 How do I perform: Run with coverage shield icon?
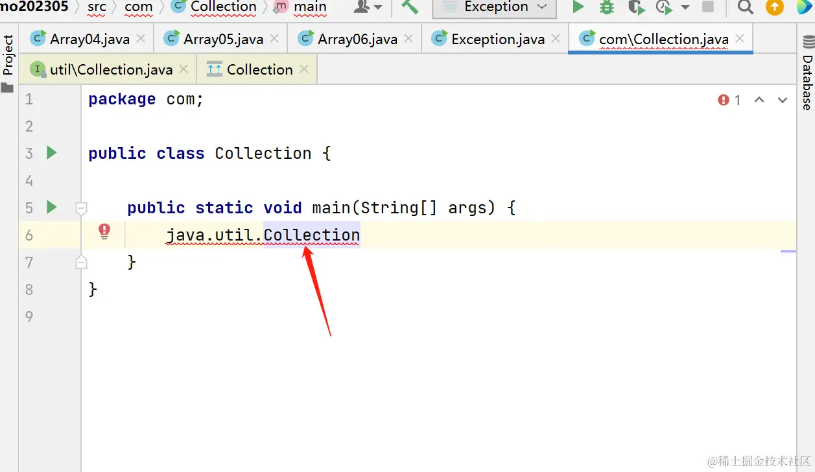(x=637, y=7)
